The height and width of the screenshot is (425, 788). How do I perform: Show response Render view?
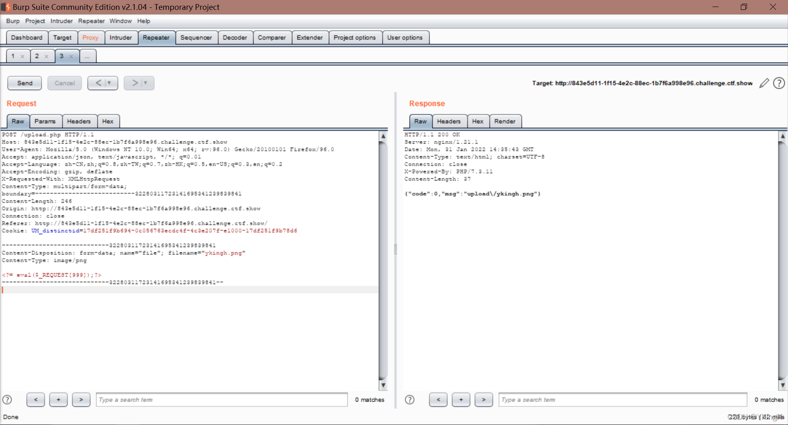[x=505, y=121]
